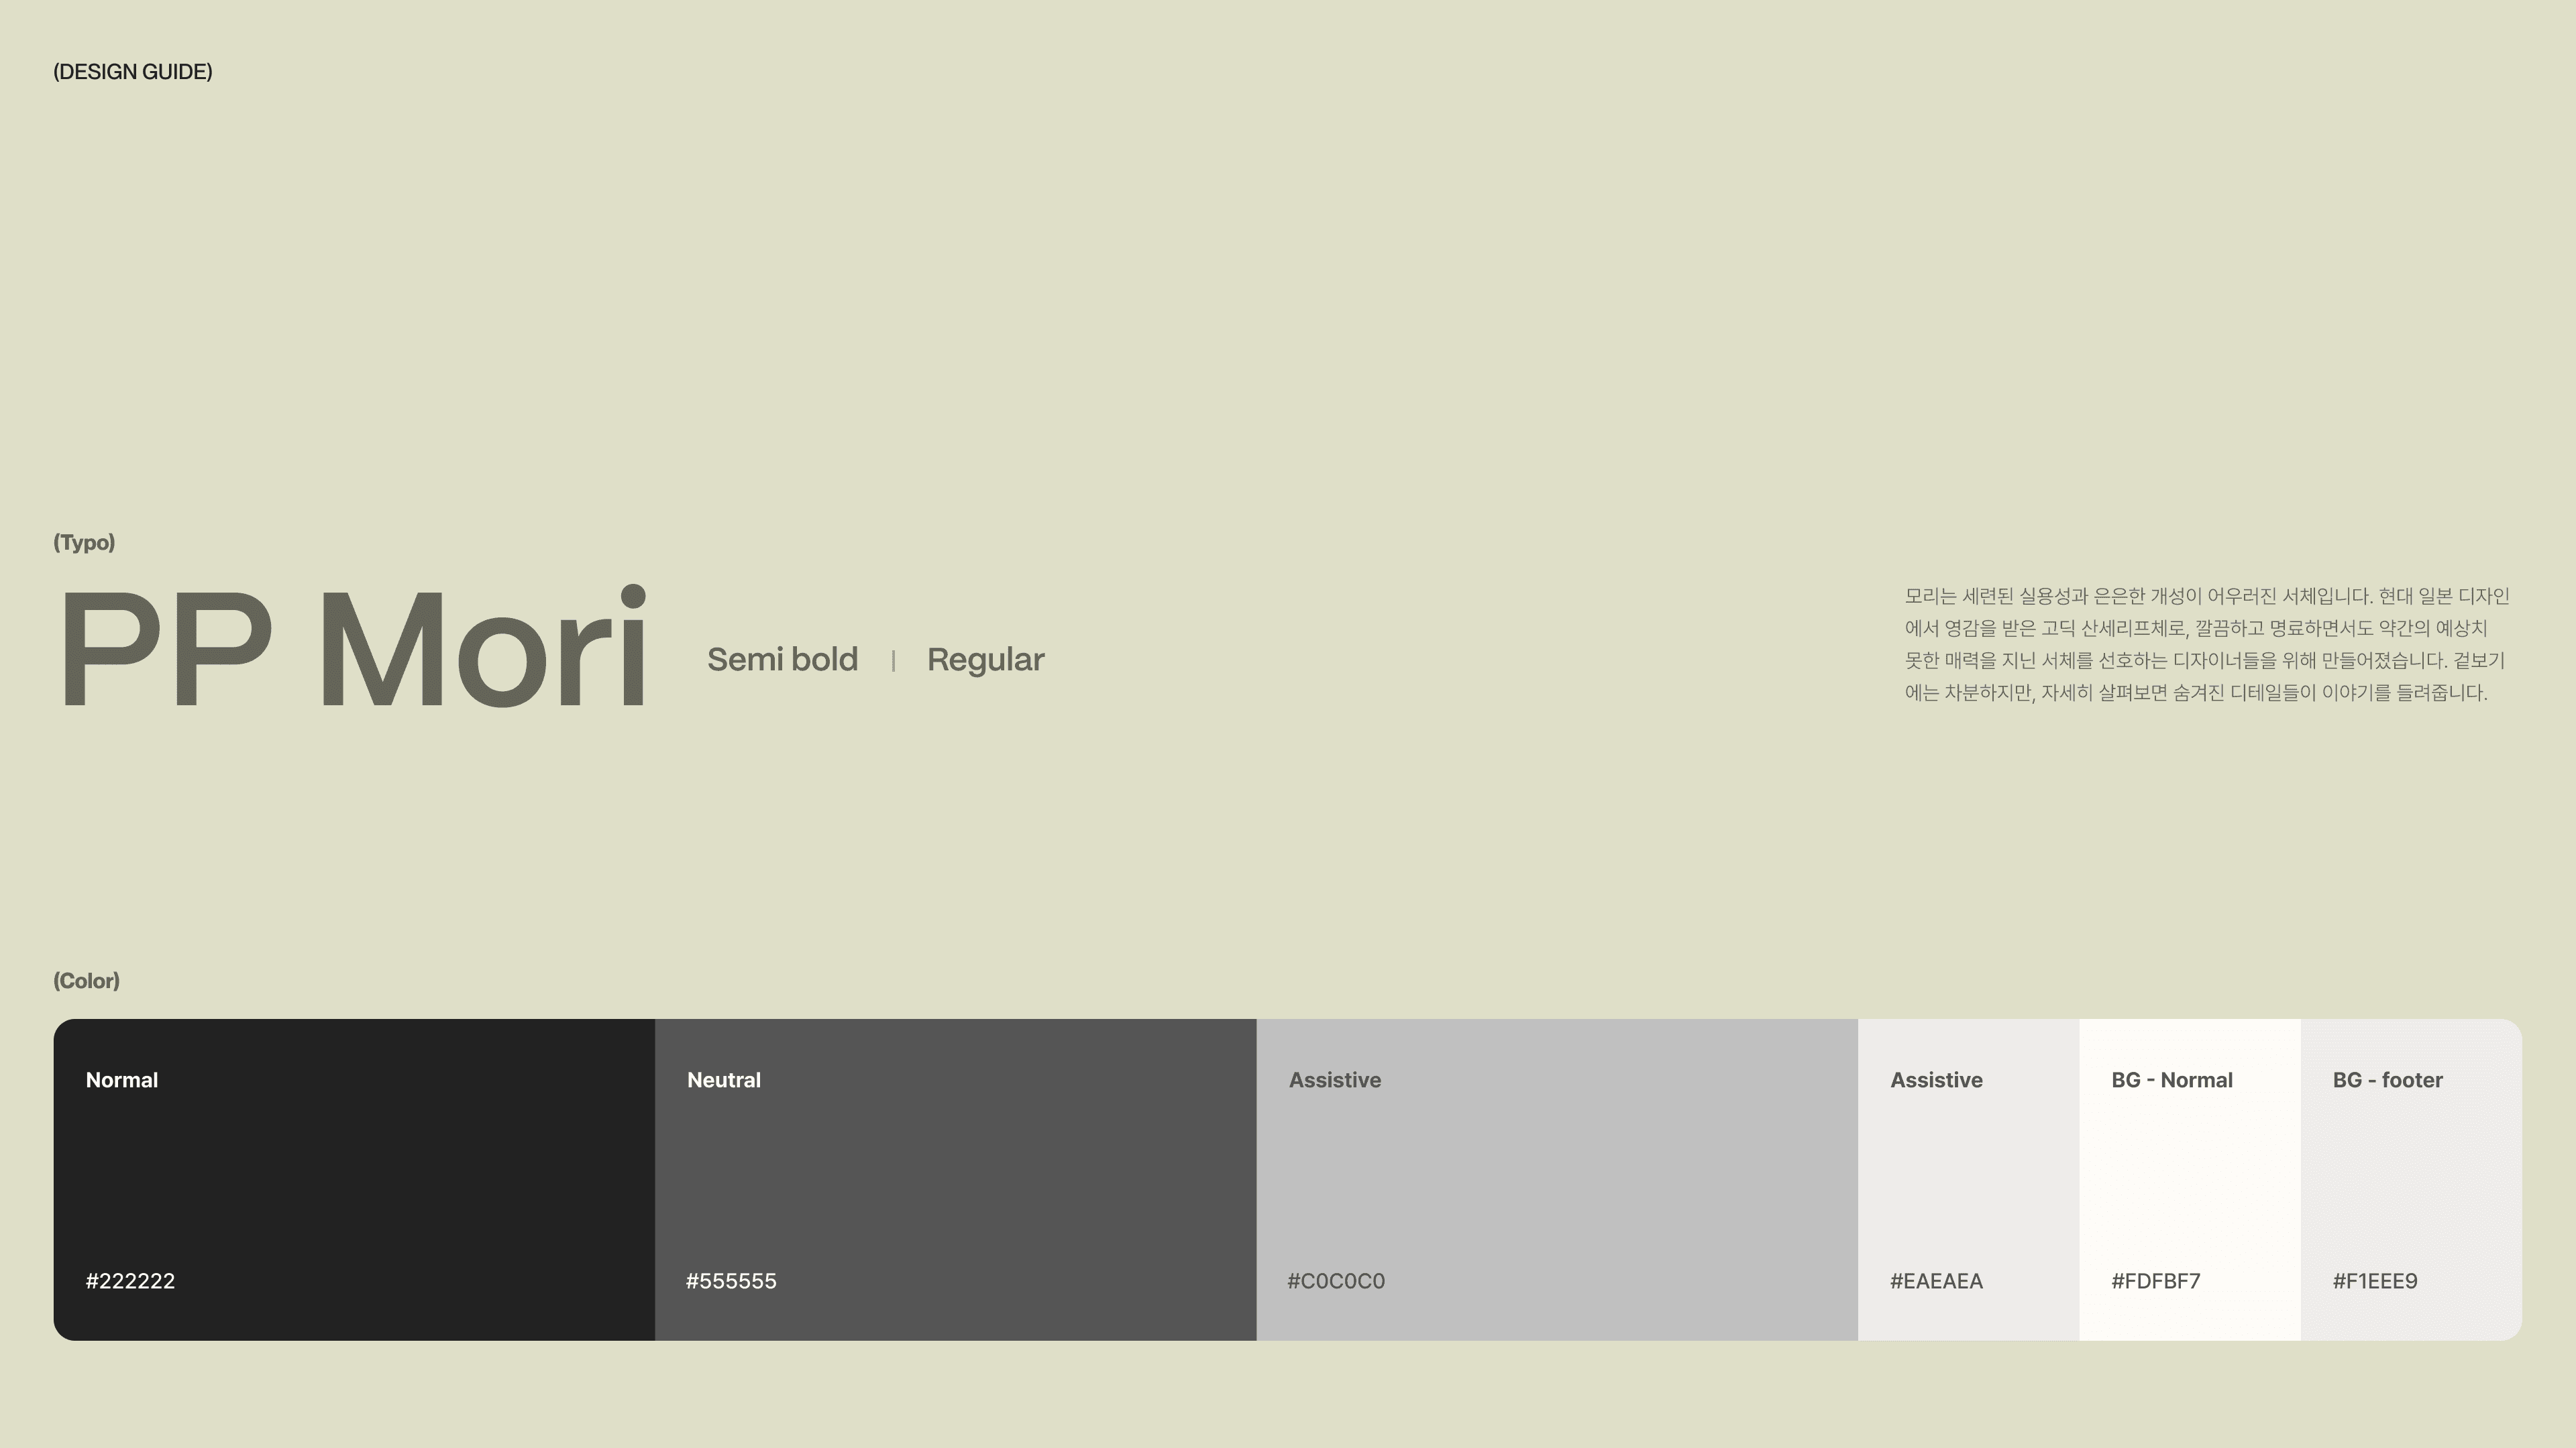Click divider between Semi bold and Regular
The width and height of the screenshot is (2576, 1448).
(x=893, y=660)
